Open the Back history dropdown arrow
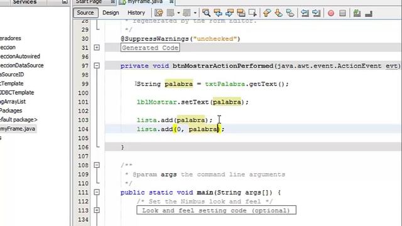Viewport: 402px width, 226px height. (x=178, y=13)
